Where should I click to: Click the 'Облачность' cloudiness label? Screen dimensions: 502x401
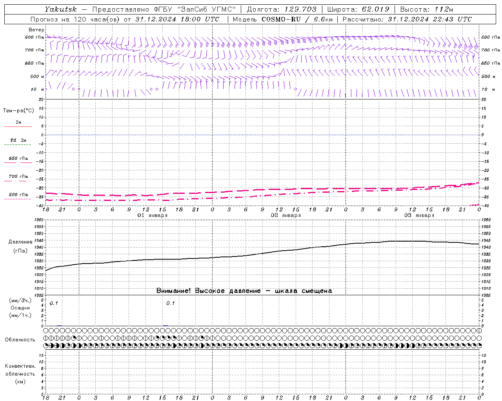(20, 340)
